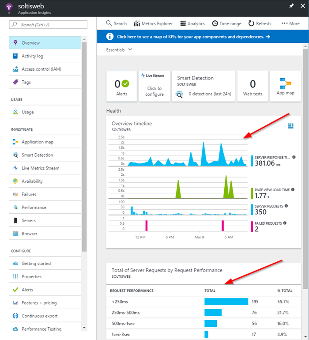Click the 350 server requests value
The height and width of the screenshot is (340, 309).
click(x=260, y=212)
